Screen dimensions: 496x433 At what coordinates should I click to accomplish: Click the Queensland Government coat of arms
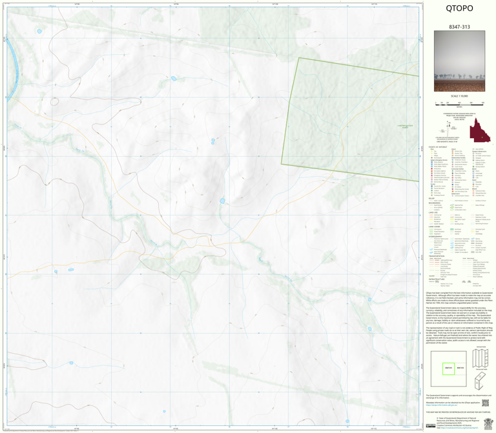click(488, 423)
